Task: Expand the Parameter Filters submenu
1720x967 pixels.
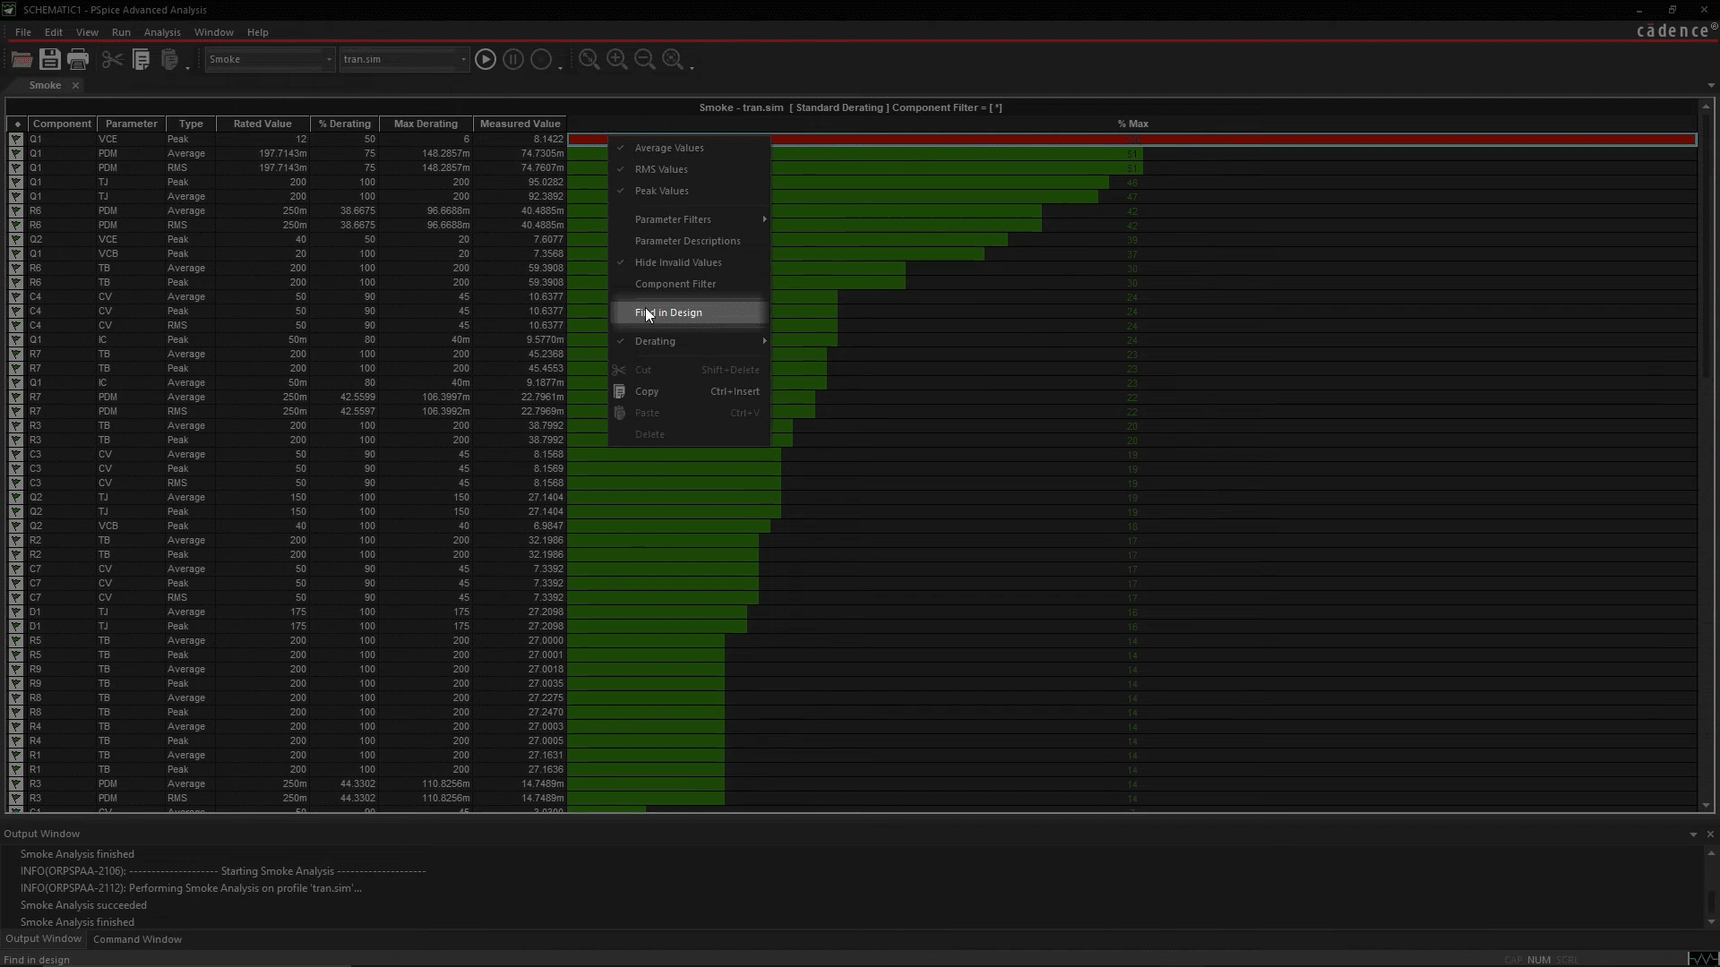Action: [689, 219]
